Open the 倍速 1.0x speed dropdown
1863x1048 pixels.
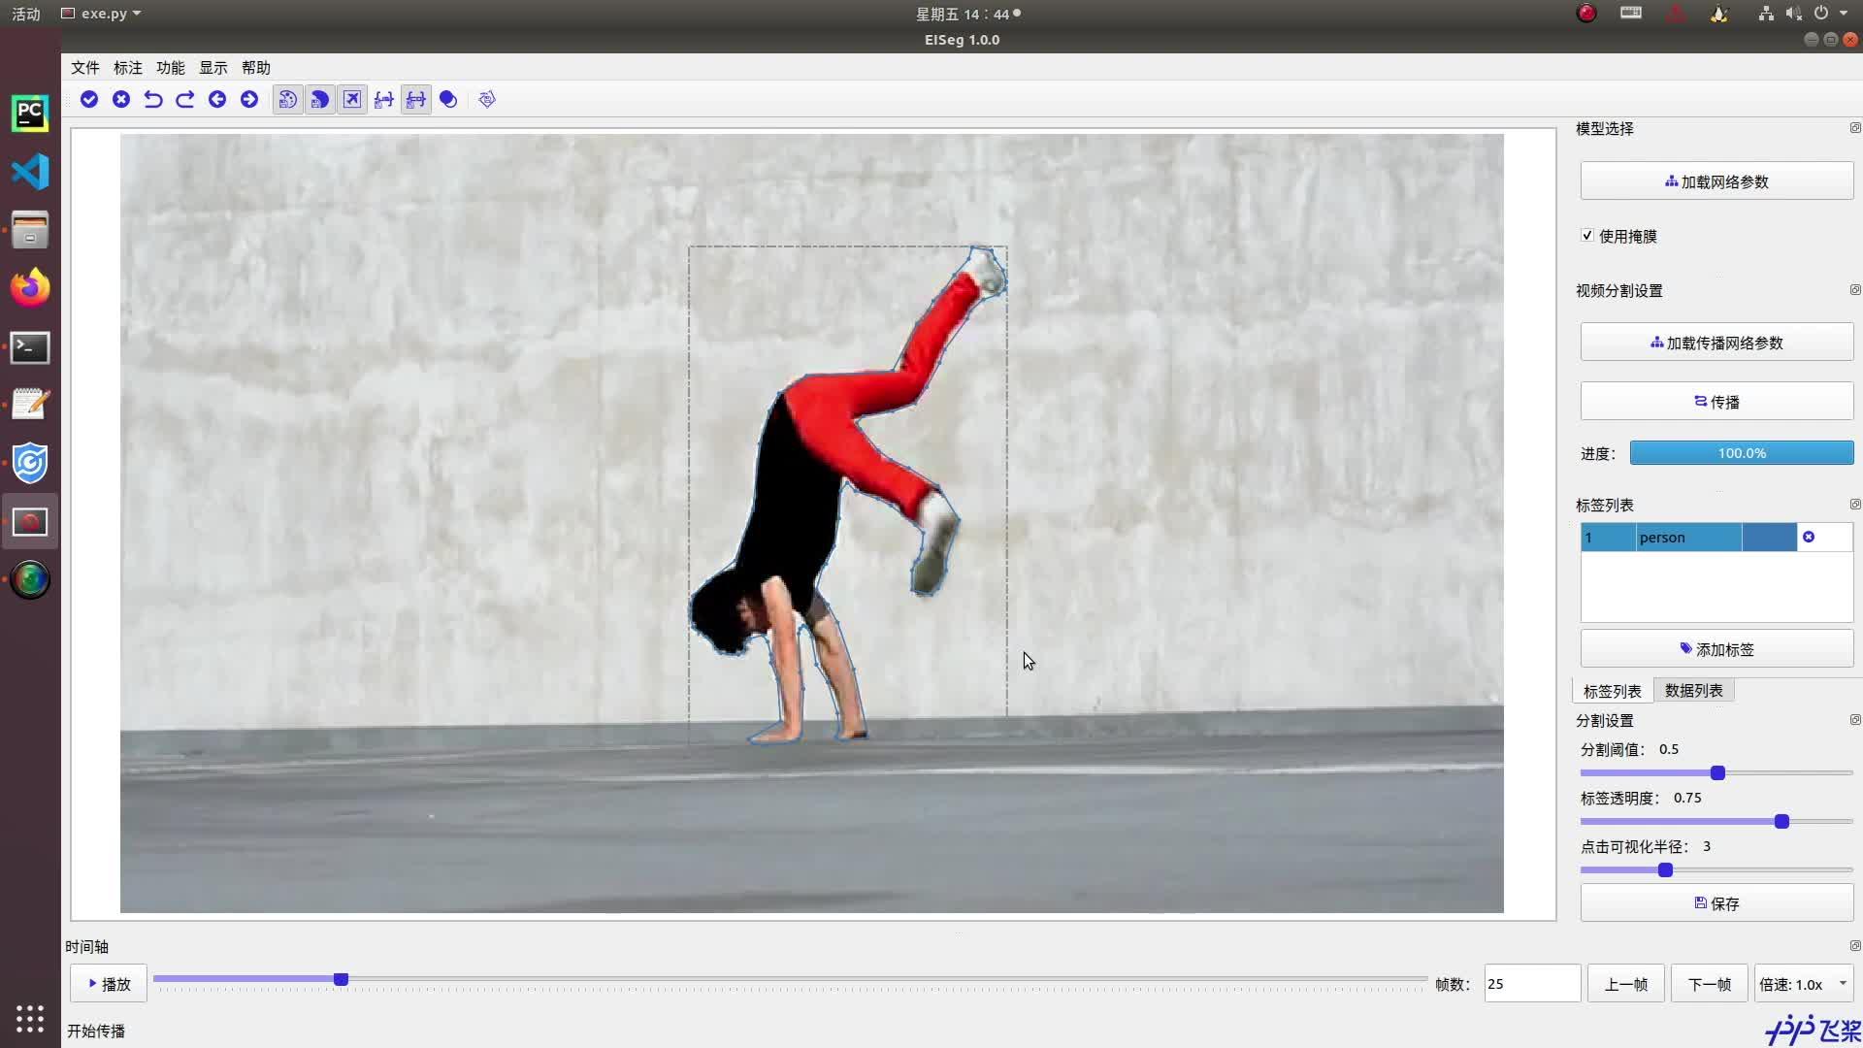click(x=1803, y=984)
